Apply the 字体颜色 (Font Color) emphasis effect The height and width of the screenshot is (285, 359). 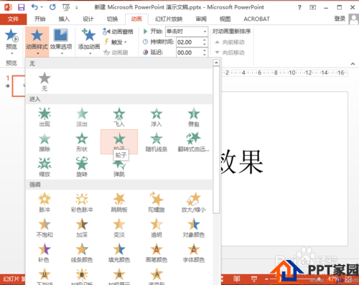(194, 253)
